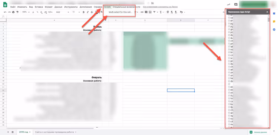The image size is (278, 135).
Task: Collapse the toolbar with the up chevron
Action: point(224,12)
